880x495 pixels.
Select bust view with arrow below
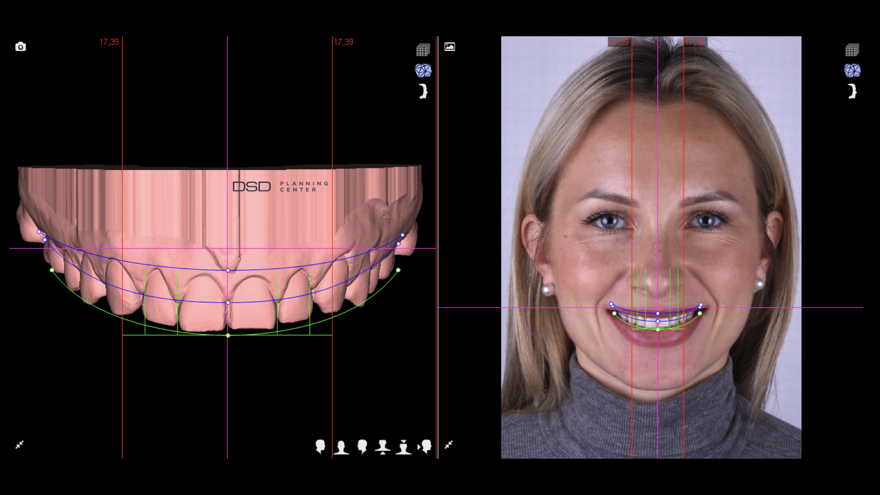click(x=383, y=447)
